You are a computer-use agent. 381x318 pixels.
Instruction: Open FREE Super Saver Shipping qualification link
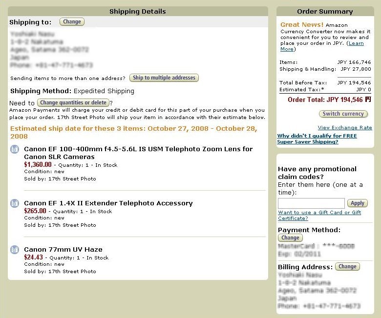[x=317, y=139]
